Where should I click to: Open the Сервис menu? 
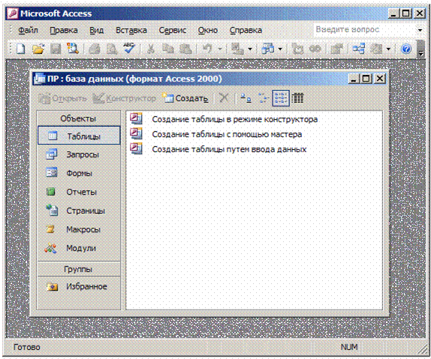point(173,30)
